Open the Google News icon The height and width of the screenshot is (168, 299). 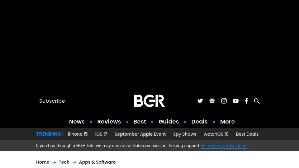coord(212,101)
